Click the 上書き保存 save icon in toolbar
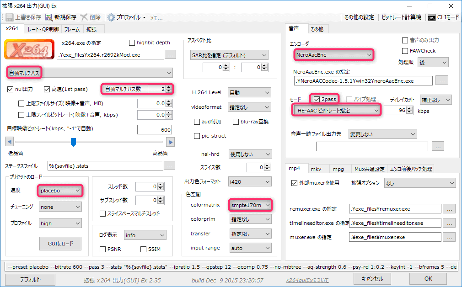The image size is (462, 287). tap(9, 17)
